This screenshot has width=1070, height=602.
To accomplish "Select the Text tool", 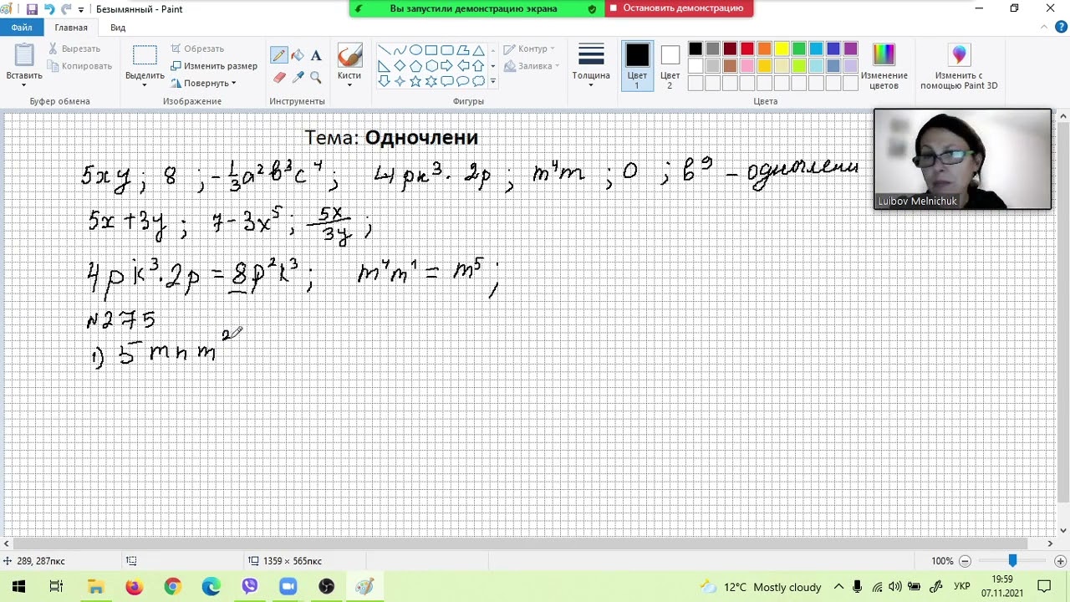I will 316,56.
